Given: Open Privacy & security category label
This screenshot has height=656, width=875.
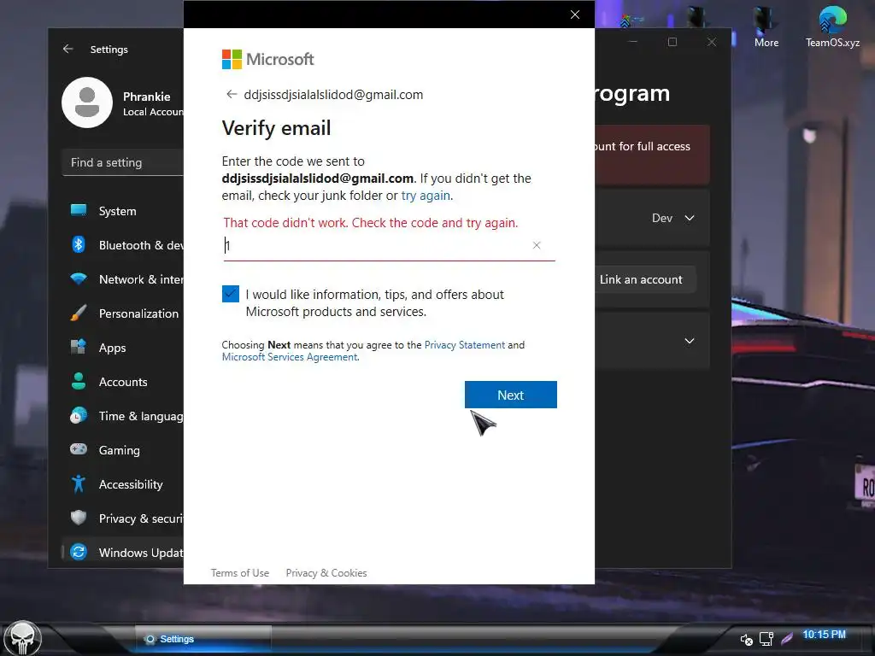Looking at the screenshot, I should pyautogui.click(x=141, y=518).
